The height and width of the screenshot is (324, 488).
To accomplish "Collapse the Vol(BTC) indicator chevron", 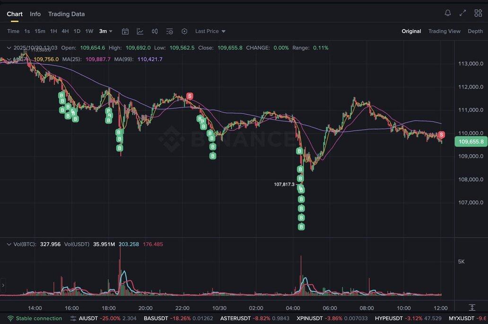I will (9, 244).
